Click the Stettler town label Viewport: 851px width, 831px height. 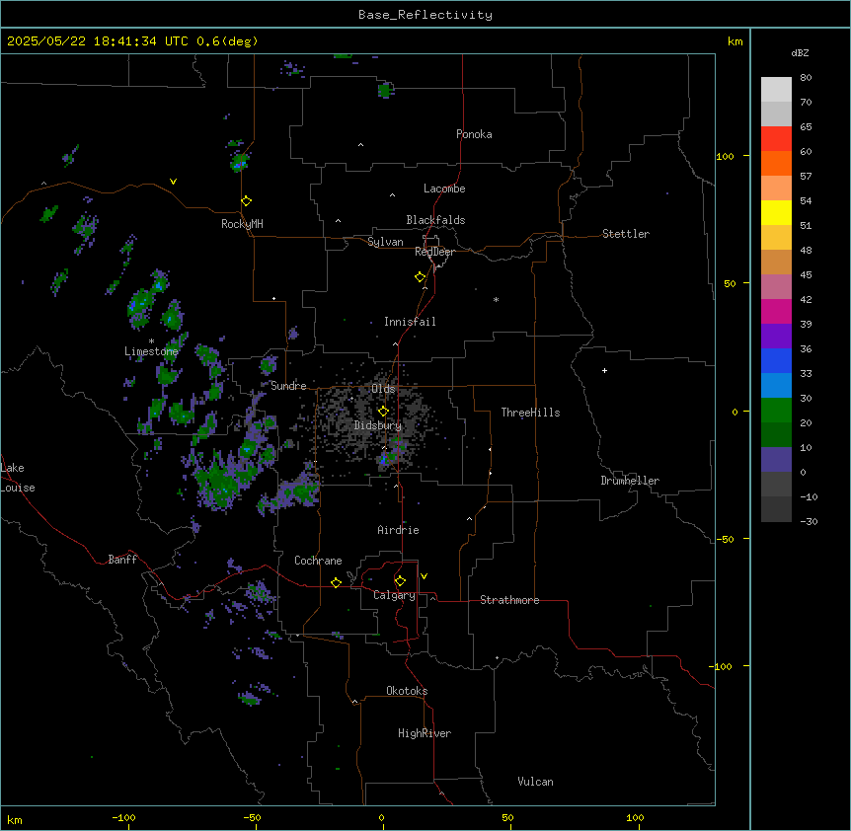[626, 234]
